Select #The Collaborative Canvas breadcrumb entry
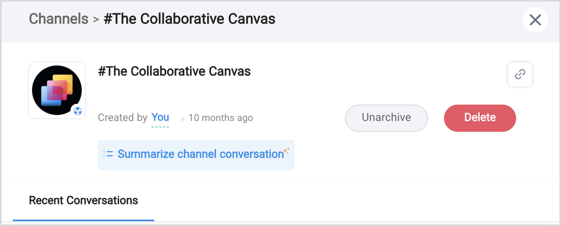The image size is (561, 226). 189,19
